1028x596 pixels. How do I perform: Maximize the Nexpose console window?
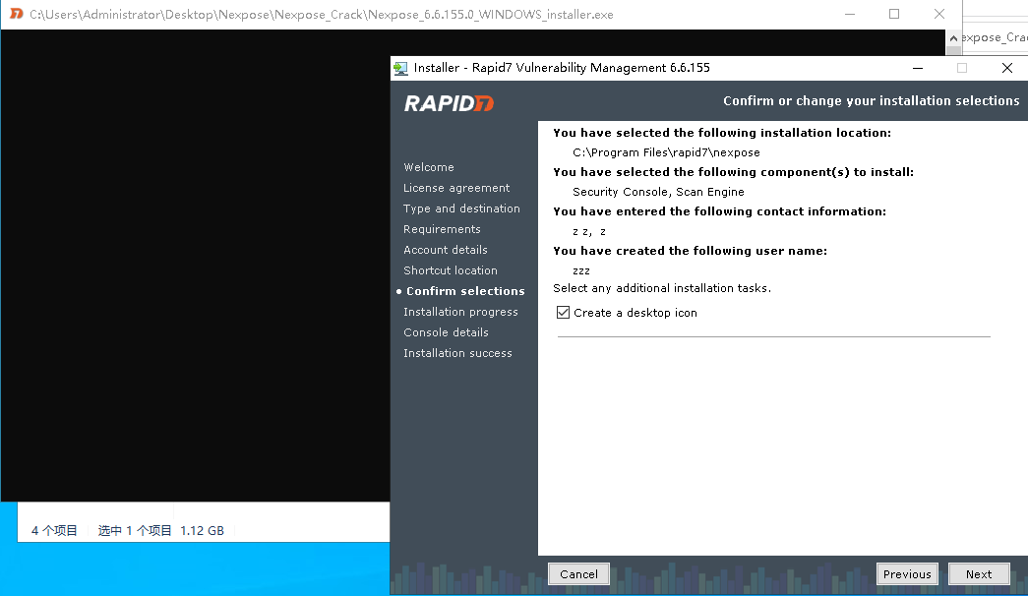pyautogui.click(x=894, y=14)
